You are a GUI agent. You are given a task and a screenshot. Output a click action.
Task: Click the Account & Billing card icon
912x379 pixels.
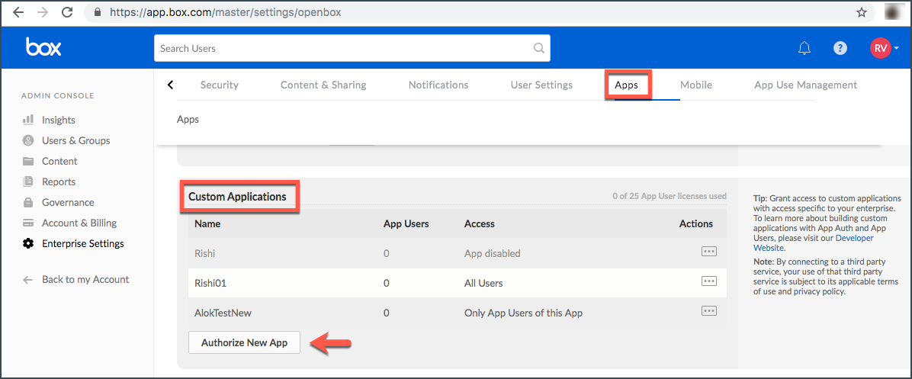[28, 223]
